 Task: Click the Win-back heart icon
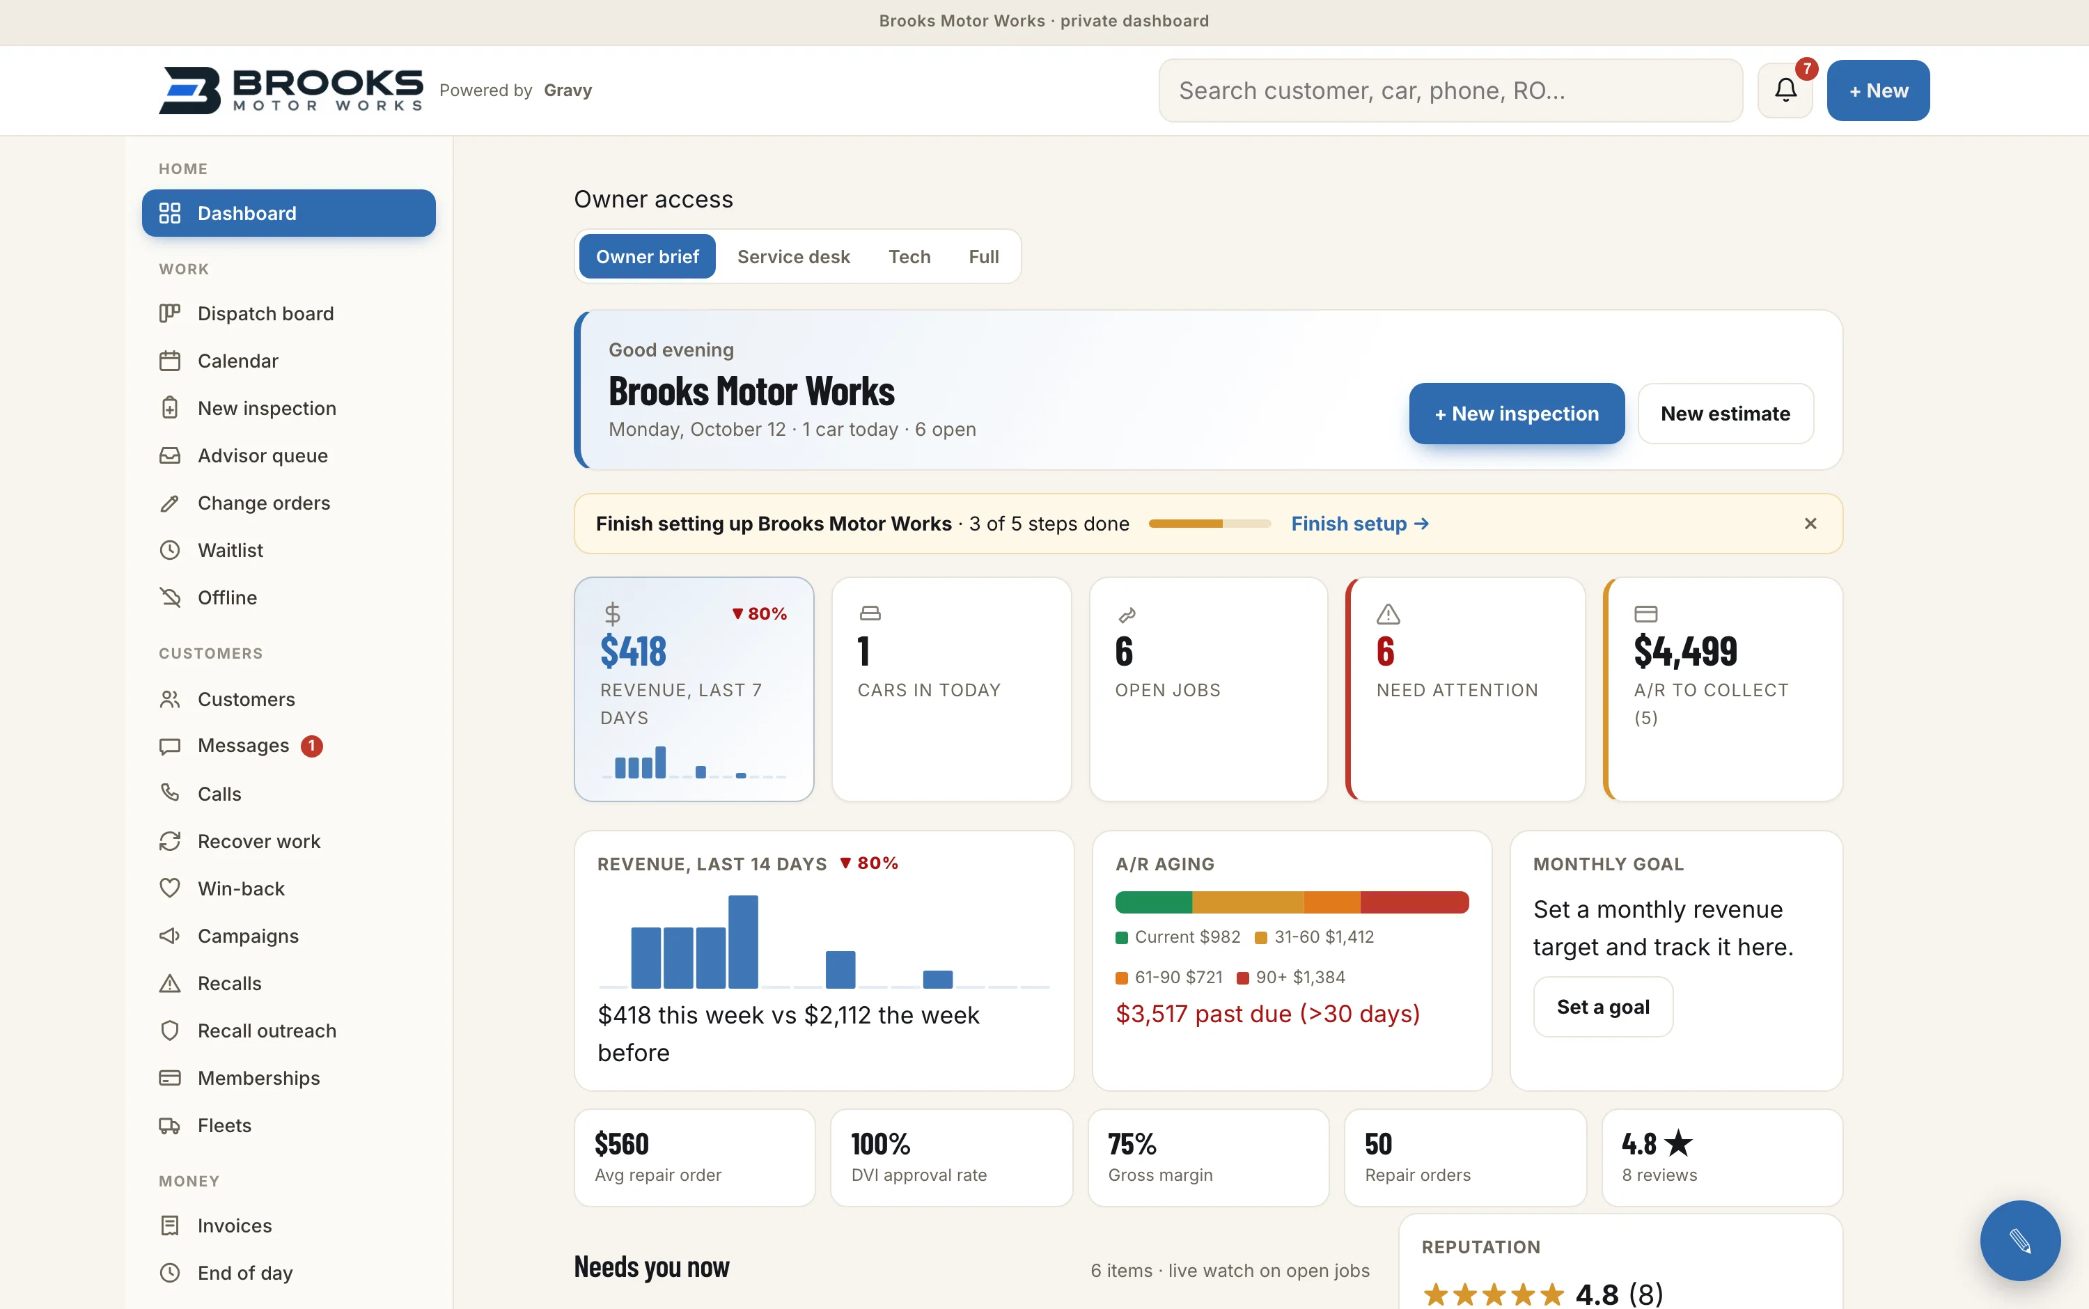[170, 888]
